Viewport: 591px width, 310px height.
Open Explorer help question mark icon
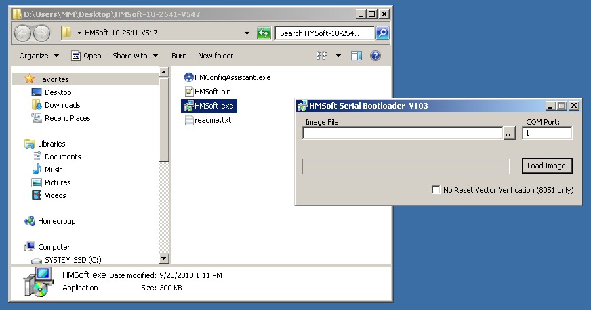375,56
